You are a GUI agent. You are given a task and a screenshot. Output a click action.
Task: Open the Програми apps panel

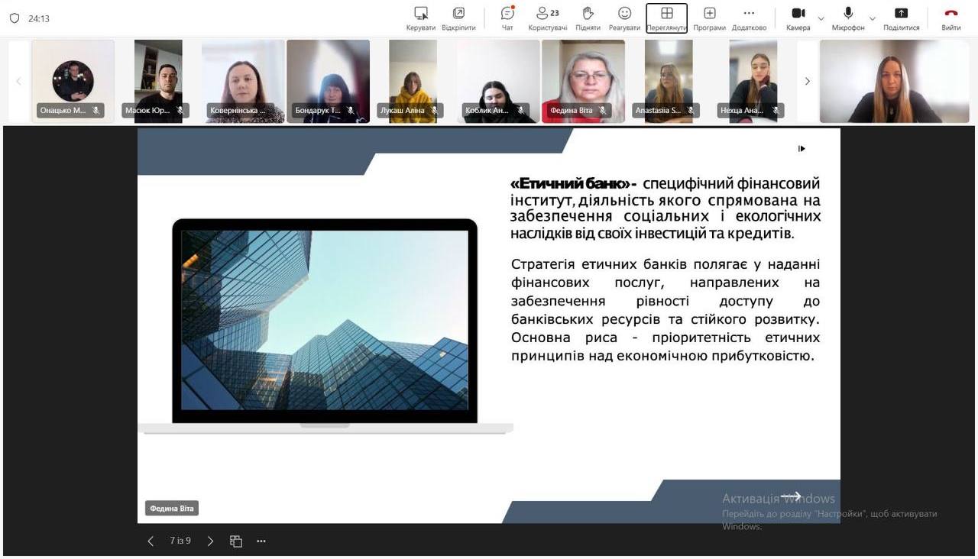[x=709, y=18]
